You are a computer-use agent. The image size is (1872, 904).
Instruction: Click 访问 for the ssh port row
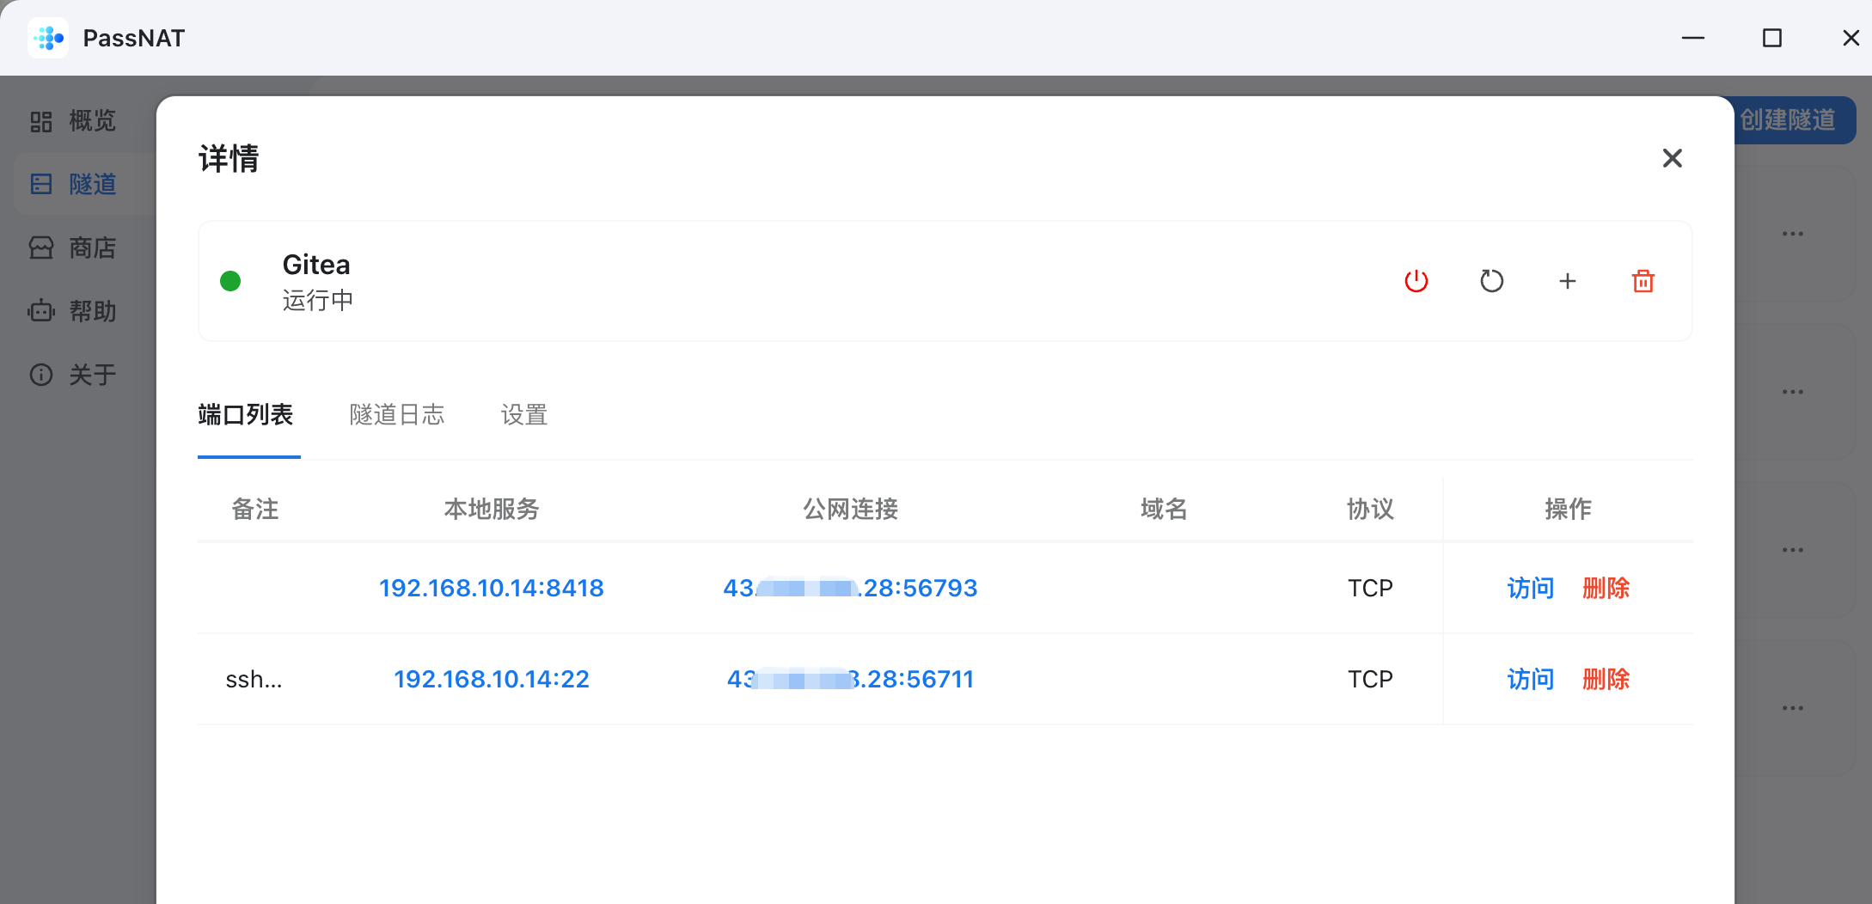(x=1530, y=679)
